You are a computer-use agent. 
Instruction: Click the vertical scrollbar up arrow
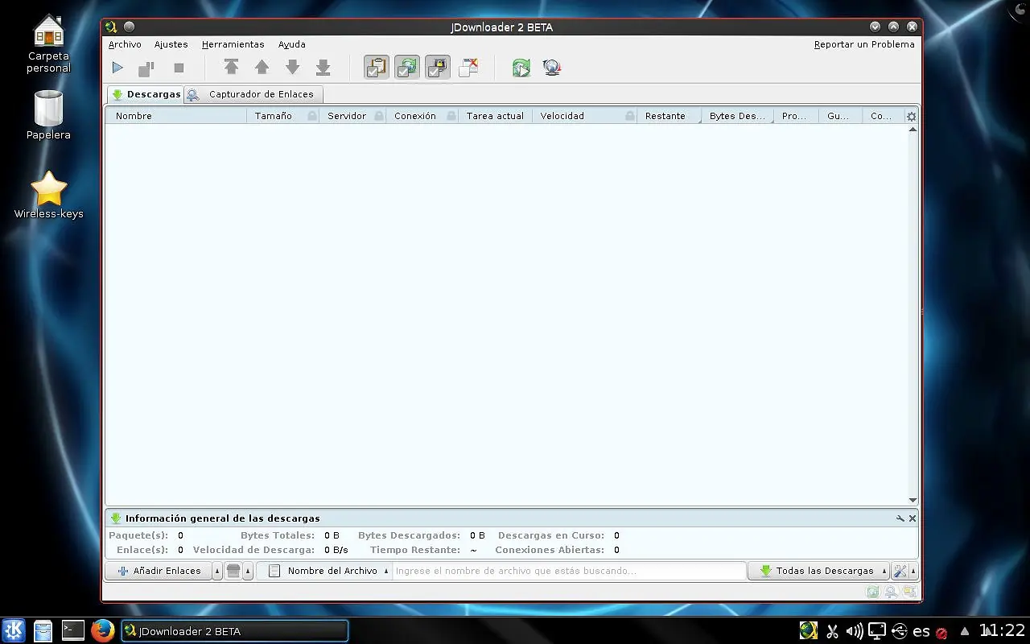pyautogui.click(x=913, y=130)
